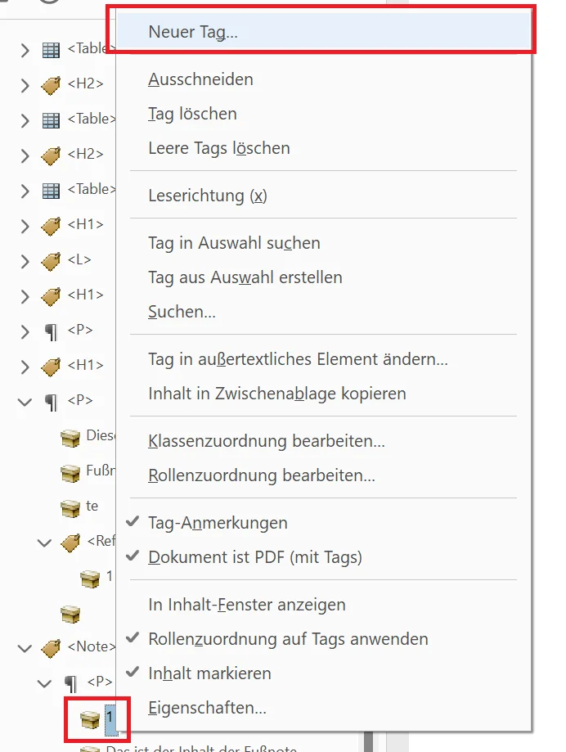
Task: Click the content box icon beside "te"
Action: 70,507
